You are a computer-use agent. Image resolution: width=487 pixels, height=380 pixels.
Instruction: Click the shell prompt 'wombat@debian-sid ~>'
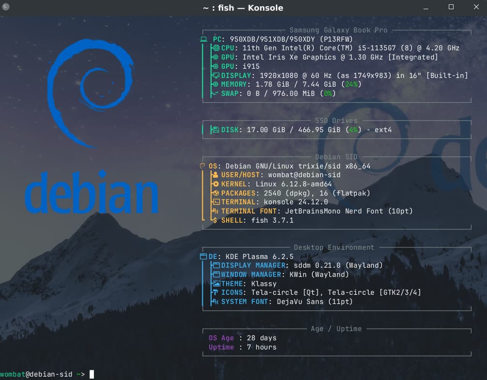[42, 374]
